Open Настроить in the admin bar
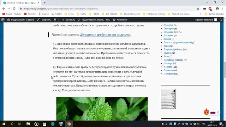 (x=44, y=20)
